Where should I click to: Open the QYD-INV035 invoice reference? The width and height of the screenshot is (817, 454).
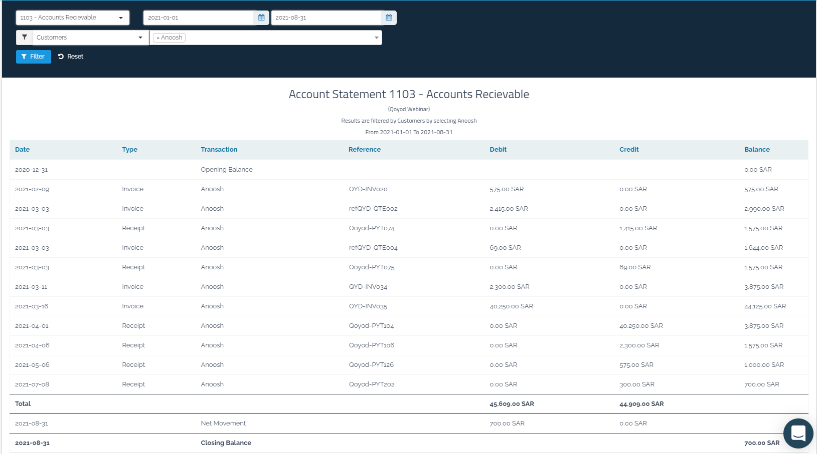pos(368,306)
